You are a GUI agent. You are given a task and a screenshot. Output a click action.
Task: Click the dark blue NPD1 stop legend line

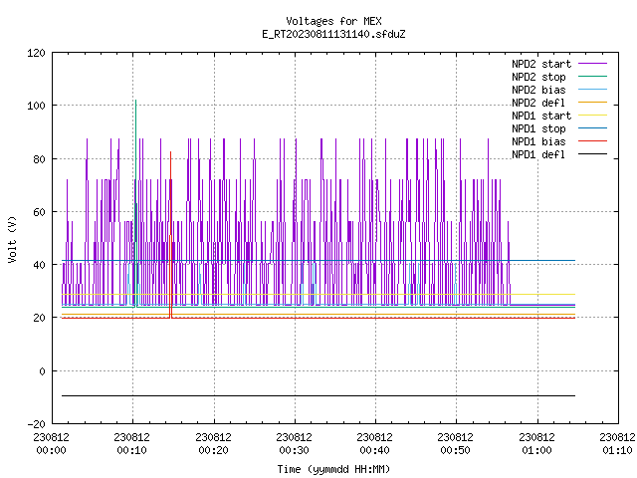coord(592,128)
